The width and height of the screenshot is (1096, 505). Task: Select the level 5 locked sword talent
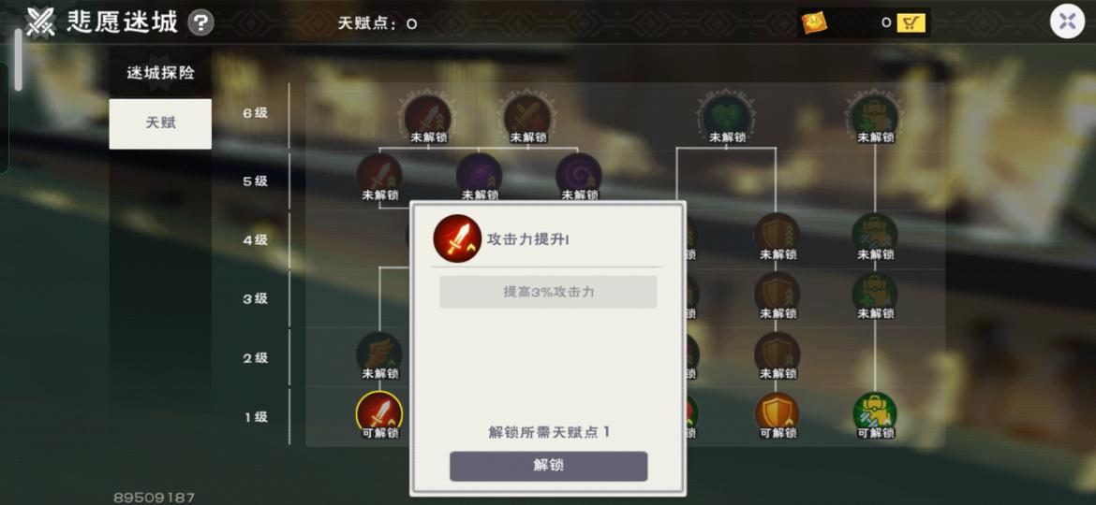pos(379,176)
